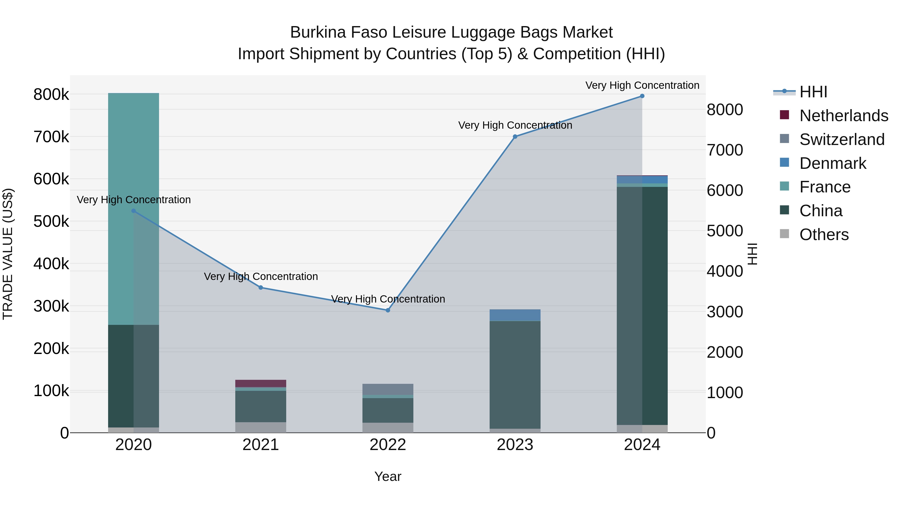Click the chart title Burkina Faso Leisure Luggage

[452, 32]
